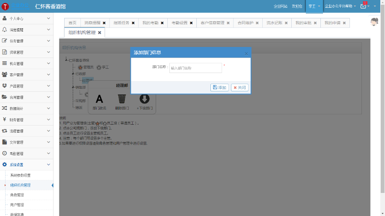Switch to the 流水记账 tab
385x216 pixels.
click(274, 23)
